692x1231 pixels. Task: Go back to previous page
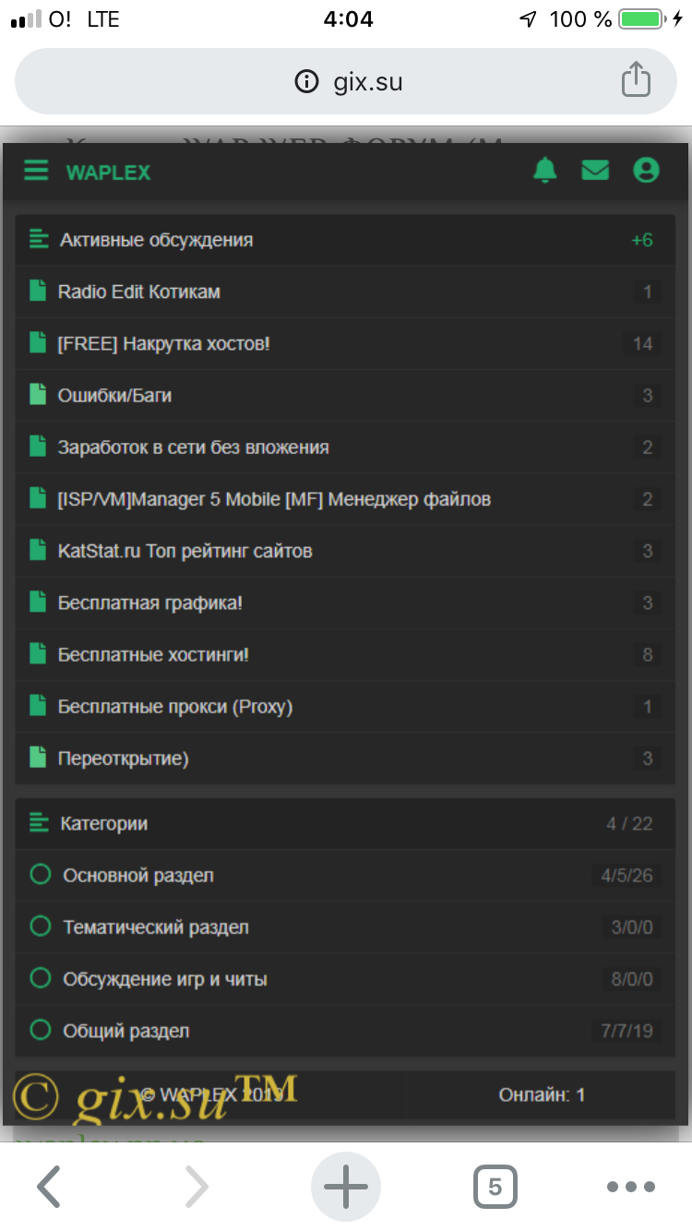point(50,1187)
